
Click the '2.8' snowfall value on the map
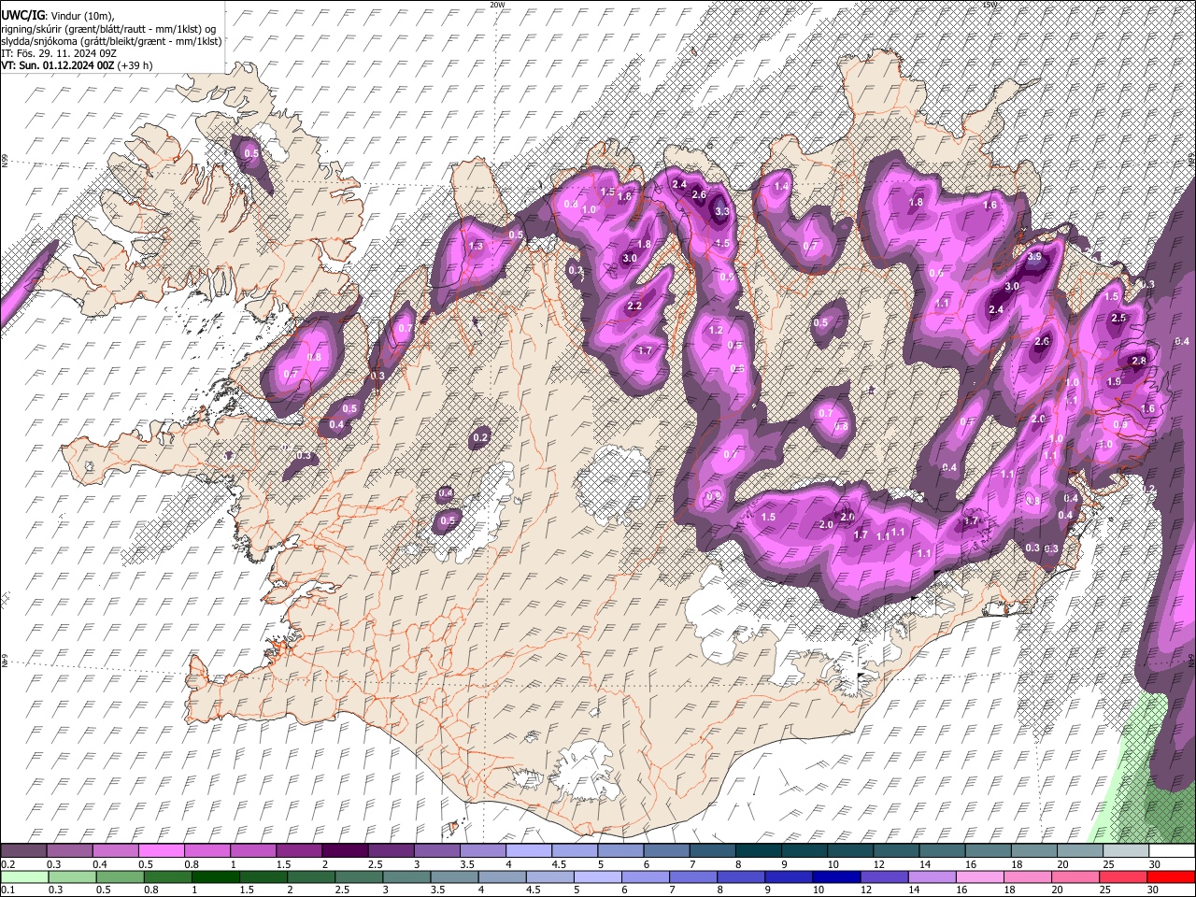(1139, 361)
